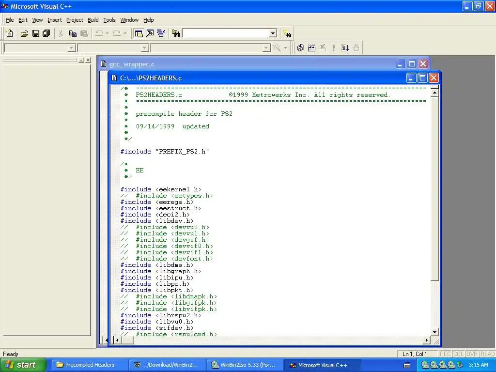Click the WizardBar wand action icon
496x372 pixels.
[x=277, y=48]
